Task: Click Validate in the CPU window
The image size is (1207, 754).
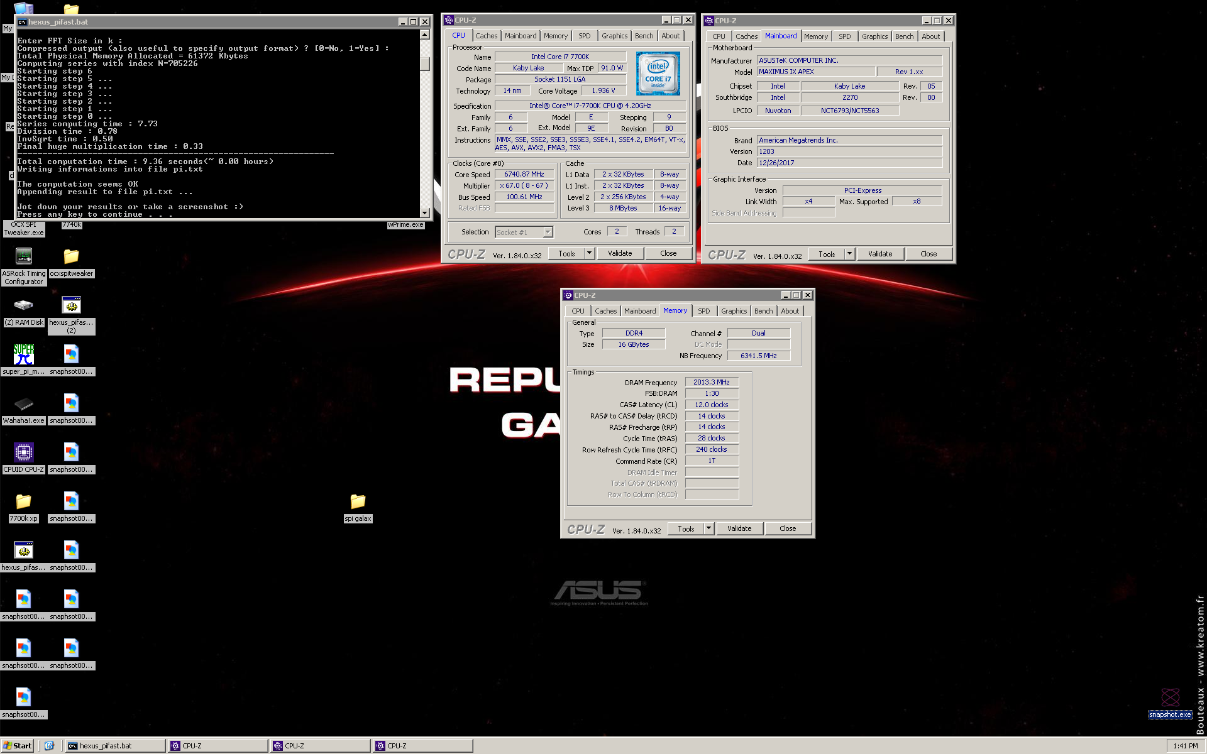Action: (x=620, y=253)
